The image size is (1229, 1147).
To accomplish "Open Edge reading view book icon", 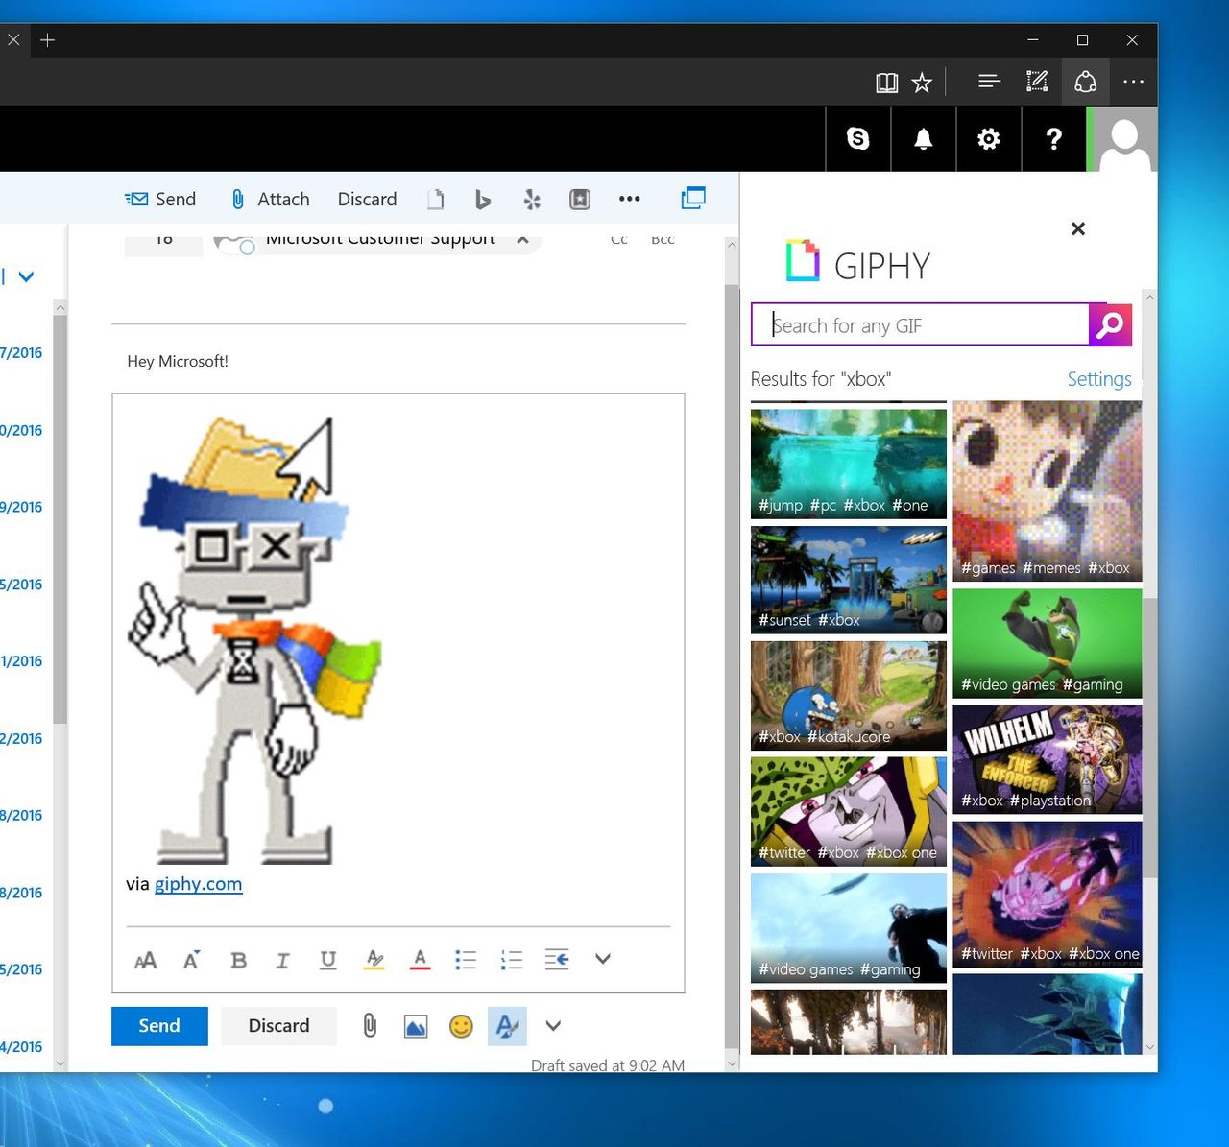I will 887,83.
